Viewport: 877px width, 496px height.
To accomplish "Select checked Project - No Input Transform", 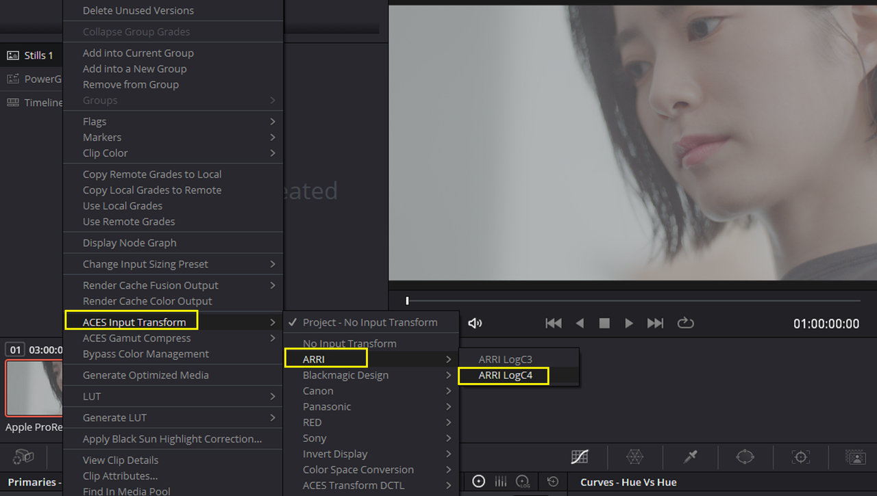I will pos(371,322).
